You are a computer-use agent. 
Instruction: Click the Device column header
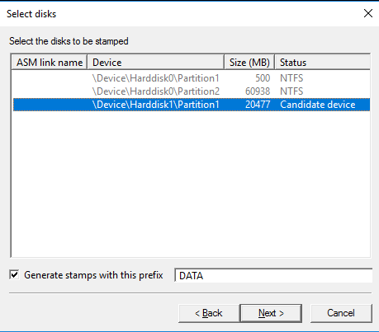pos(156,63)
